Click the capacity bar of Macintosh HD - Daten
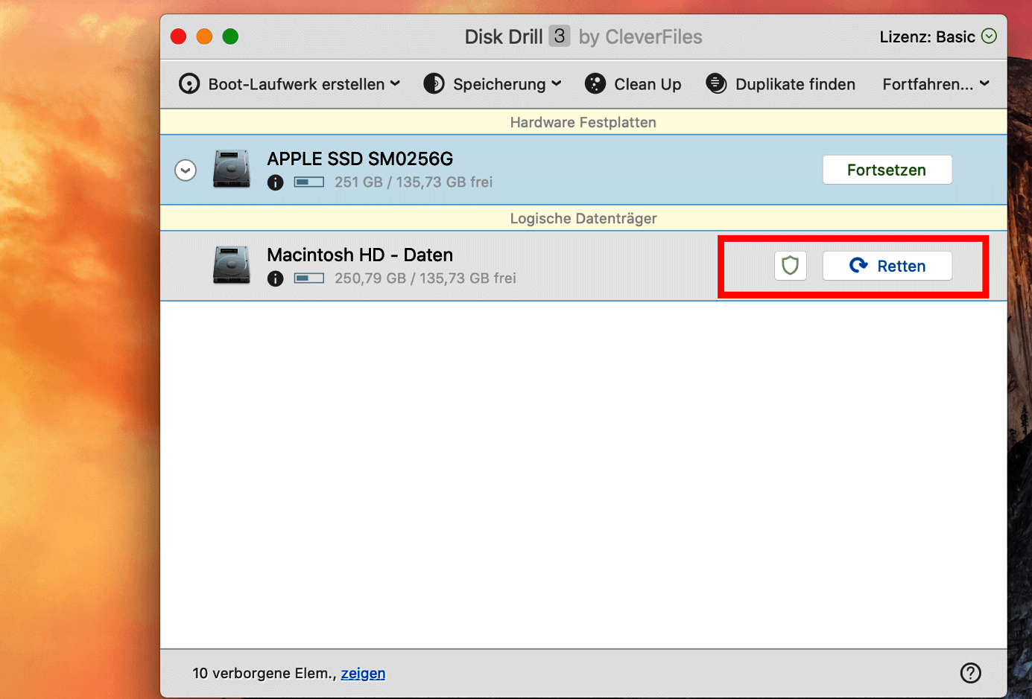 click(308, 278)
